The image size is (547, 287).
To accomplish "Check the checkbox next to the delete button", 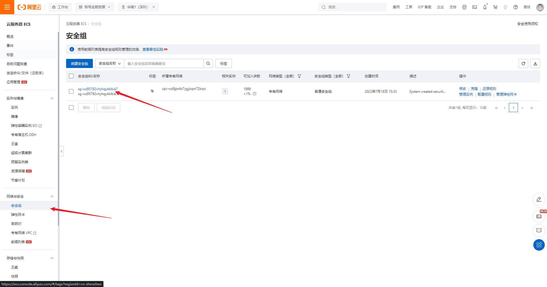I will 71,107.
